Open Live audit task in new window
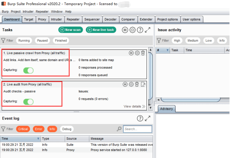230x158 pixels. pyautogui.click(x=143, y=84)
